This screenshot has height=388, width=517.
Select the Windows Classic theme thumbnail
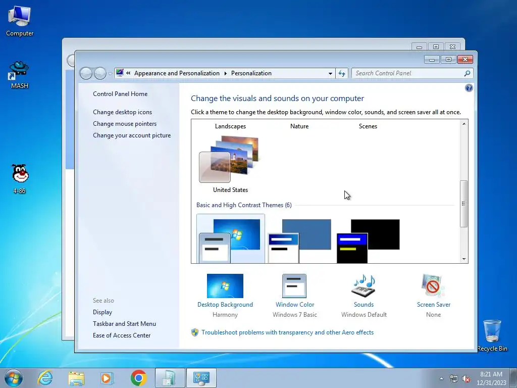tap(299, 241)
